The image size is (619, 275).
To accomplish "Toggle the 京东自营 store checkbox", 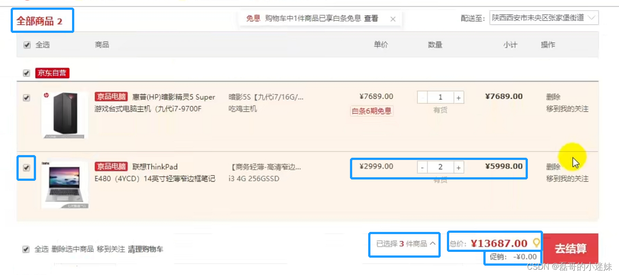I will (x=27, y=73).
